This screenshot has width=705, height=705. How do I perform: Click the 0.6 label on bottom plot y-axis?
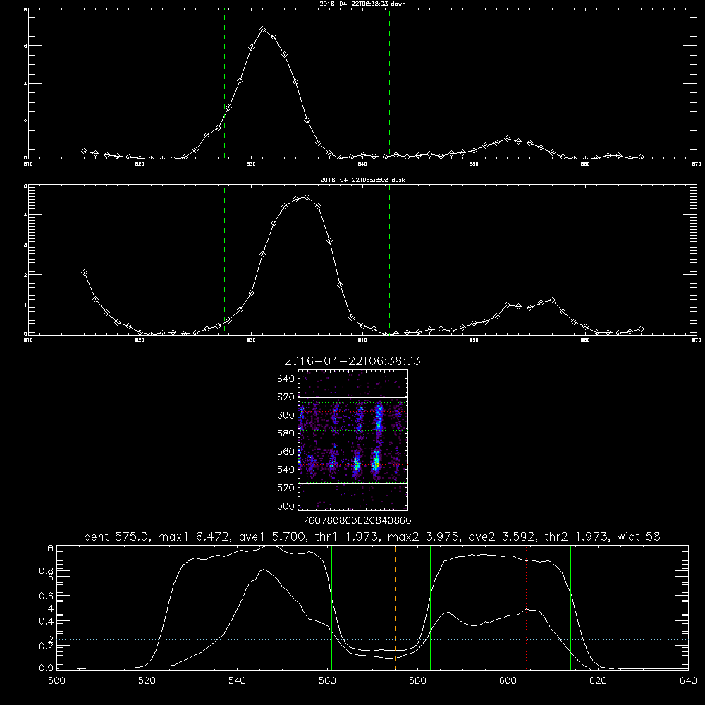click(x=46, y=596)
